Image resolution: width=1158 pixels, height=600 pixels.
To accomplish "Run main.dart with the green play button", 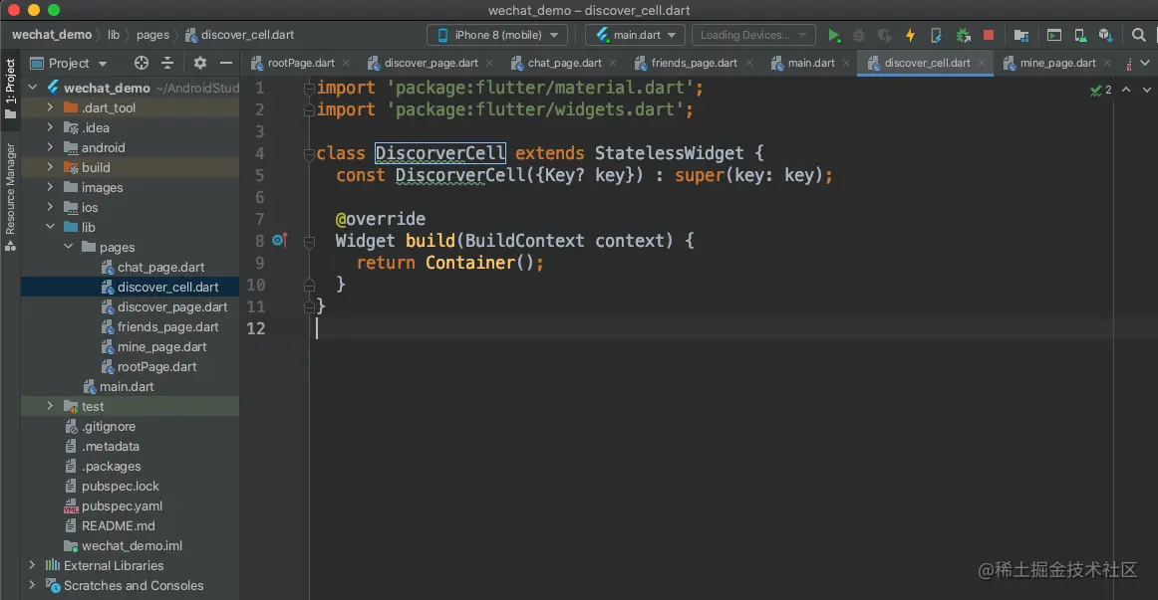I will click(x=834, y=36).
